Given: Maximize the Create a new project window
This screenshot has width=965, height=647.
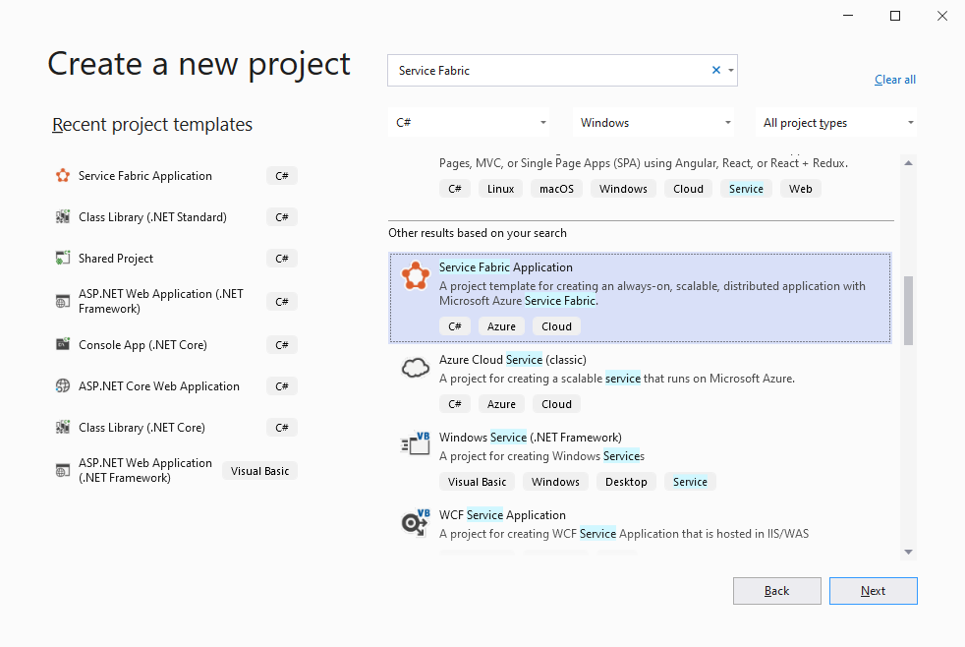Looking at the screenshot, I should [895, 16].
